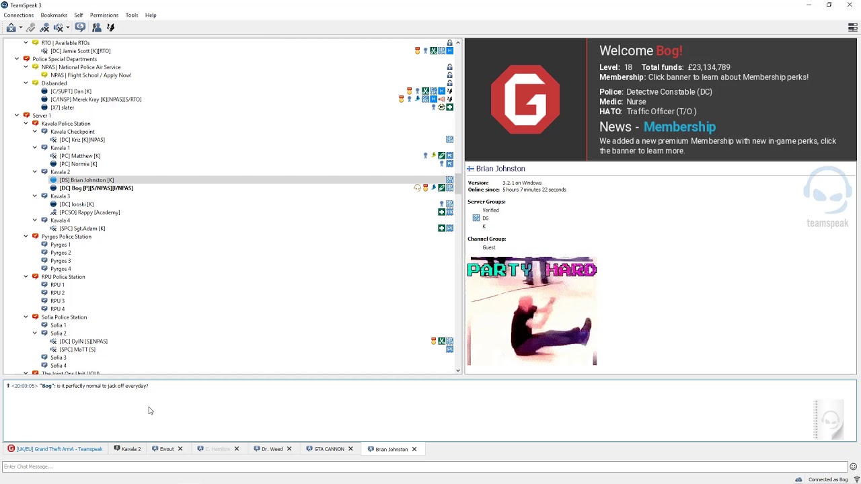Close the Dr. Weed chat tab
The image size is (861, 484).
coord(289,449)
